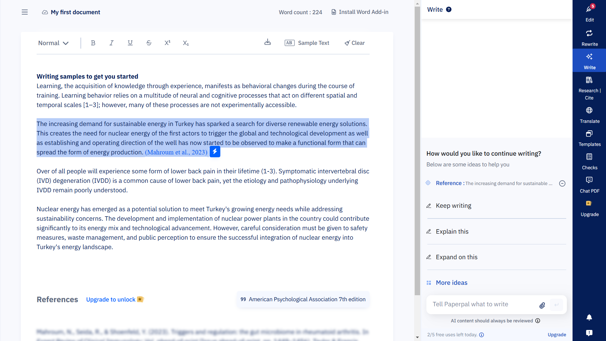Image resolution: width=606 pixels, height=341 pixels.
Task: Open citation style American Psychological Association selector
Action: [303, 299]
